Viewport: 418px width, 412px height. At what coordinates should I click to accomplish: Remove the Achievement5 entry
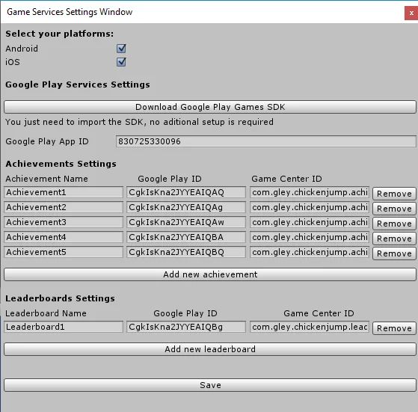pos(394,253)
